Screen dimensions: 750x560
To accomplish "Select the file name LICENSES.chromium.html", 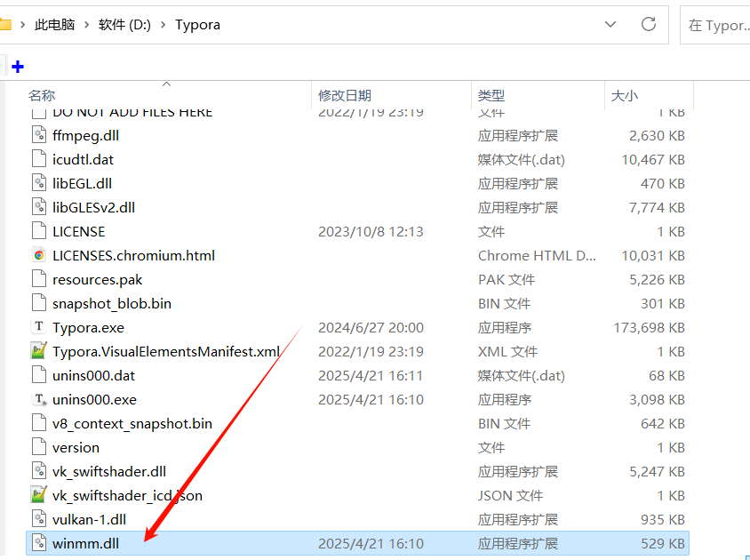I will [133, 256].
